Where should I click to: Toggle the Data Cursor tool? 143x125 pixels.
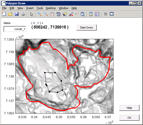click(65, 14)
